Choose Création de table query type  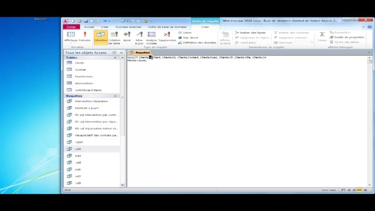click(114, 38)
